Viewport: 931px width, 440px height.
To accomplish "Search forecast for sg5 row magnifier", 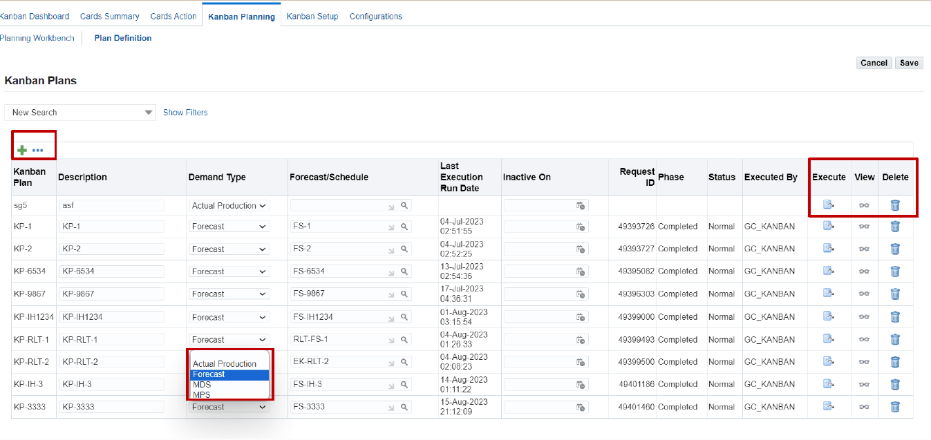I will (404, 205).
